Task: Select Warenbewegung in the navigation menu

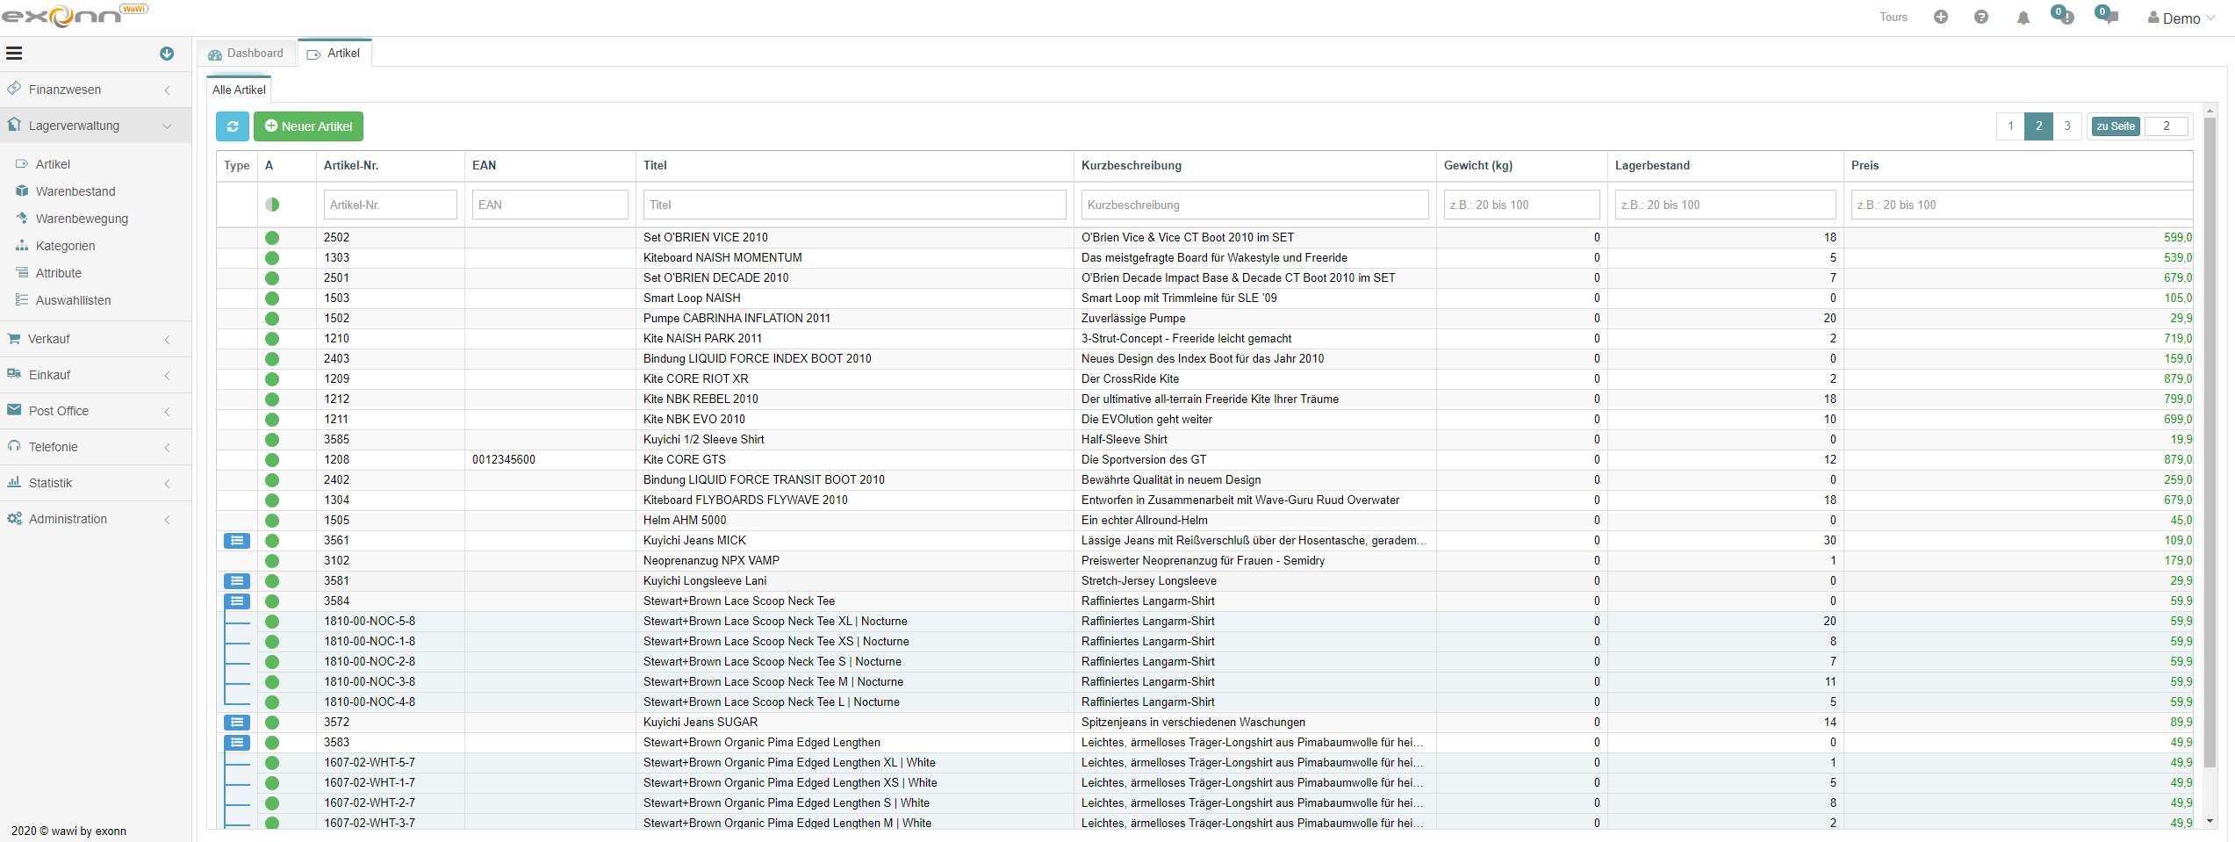Action: click(x=83, y=218)
